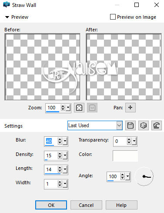Click the 1:1 actual size zoom icon

tap(92, 108)
